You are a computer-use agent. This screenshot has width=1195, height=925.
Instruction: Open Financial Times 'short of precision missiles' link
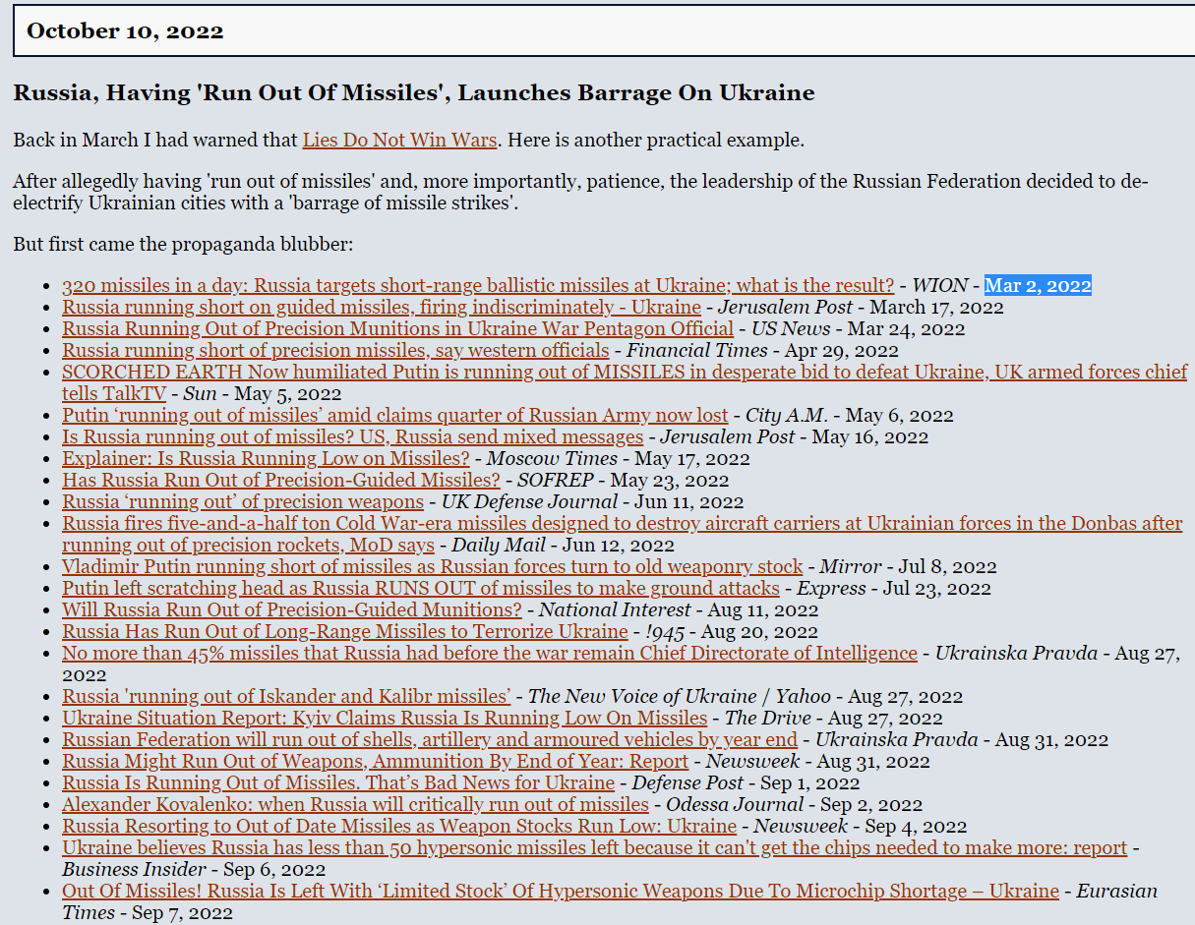(x=335, y=350)
